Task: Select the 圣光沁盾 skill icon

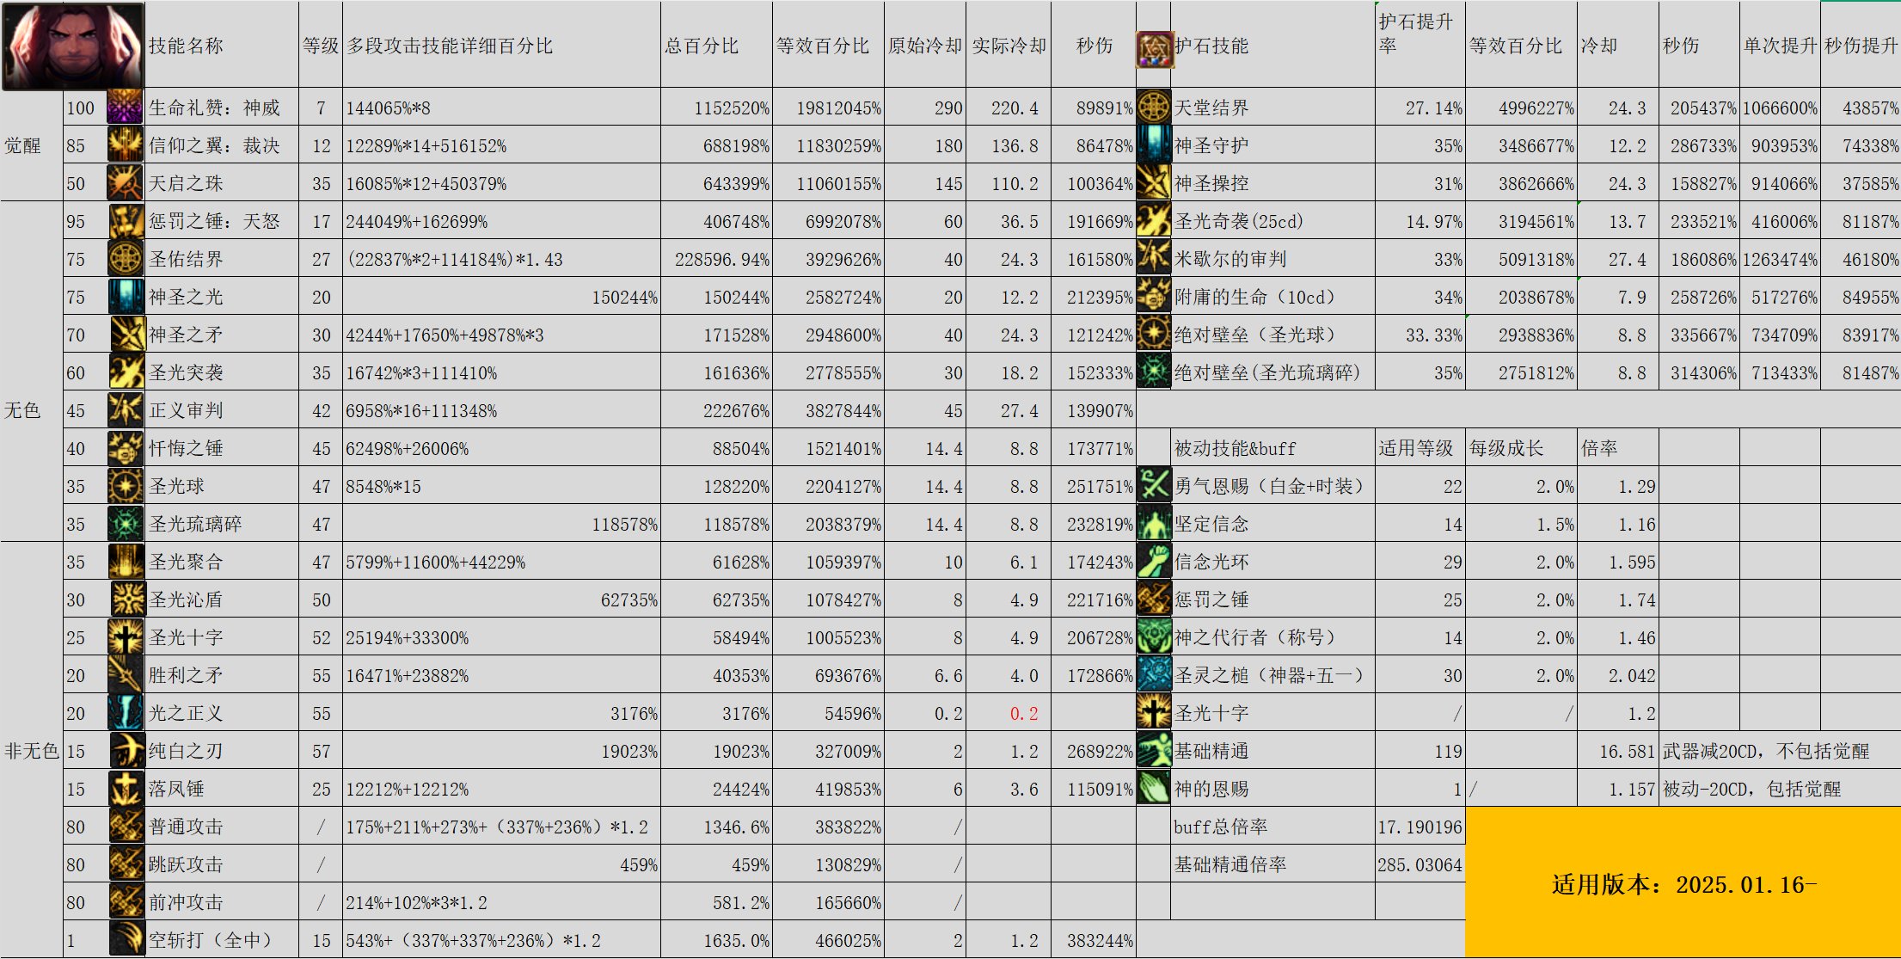Action: point(128,599)
